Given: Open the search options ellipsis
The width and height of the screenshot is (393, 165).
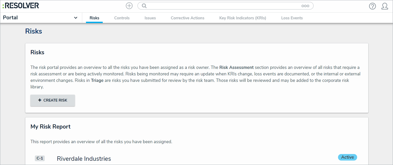Looking at the screenshot, I should point(305,6).
